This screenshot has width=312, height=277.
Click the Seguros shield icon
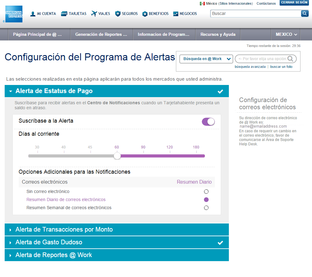[118, 14]
